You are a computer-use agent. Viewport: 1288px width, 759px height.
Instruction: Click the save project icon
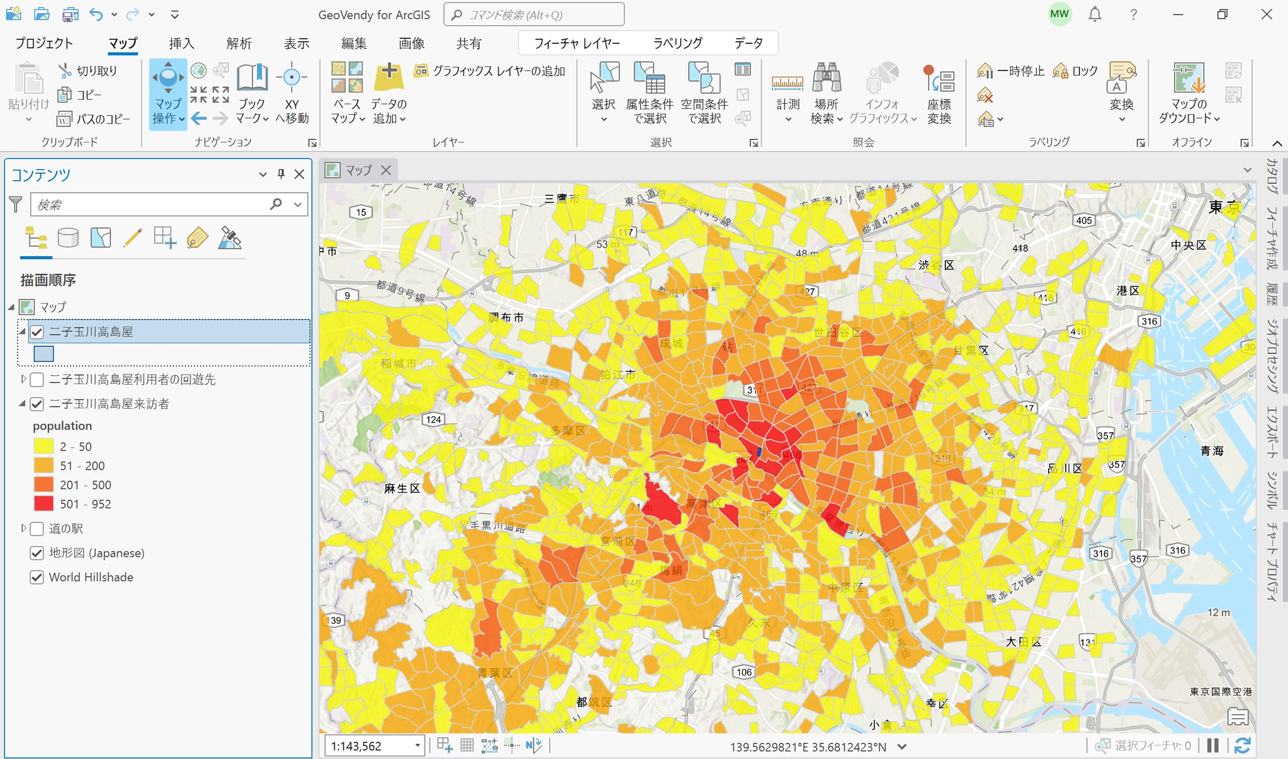click(70, 14)
